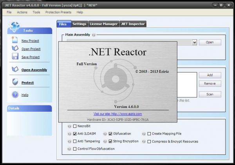Open the Actions menu
The height and width of the screenshot is (165, 235).
pyautogui.click(x=22, y=12)
